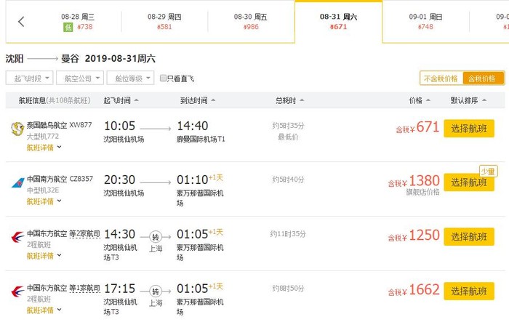This screenshot has height=322, width=509.
Task: Switch to 不含税价格 price display
Action: (x=441, y=79)
